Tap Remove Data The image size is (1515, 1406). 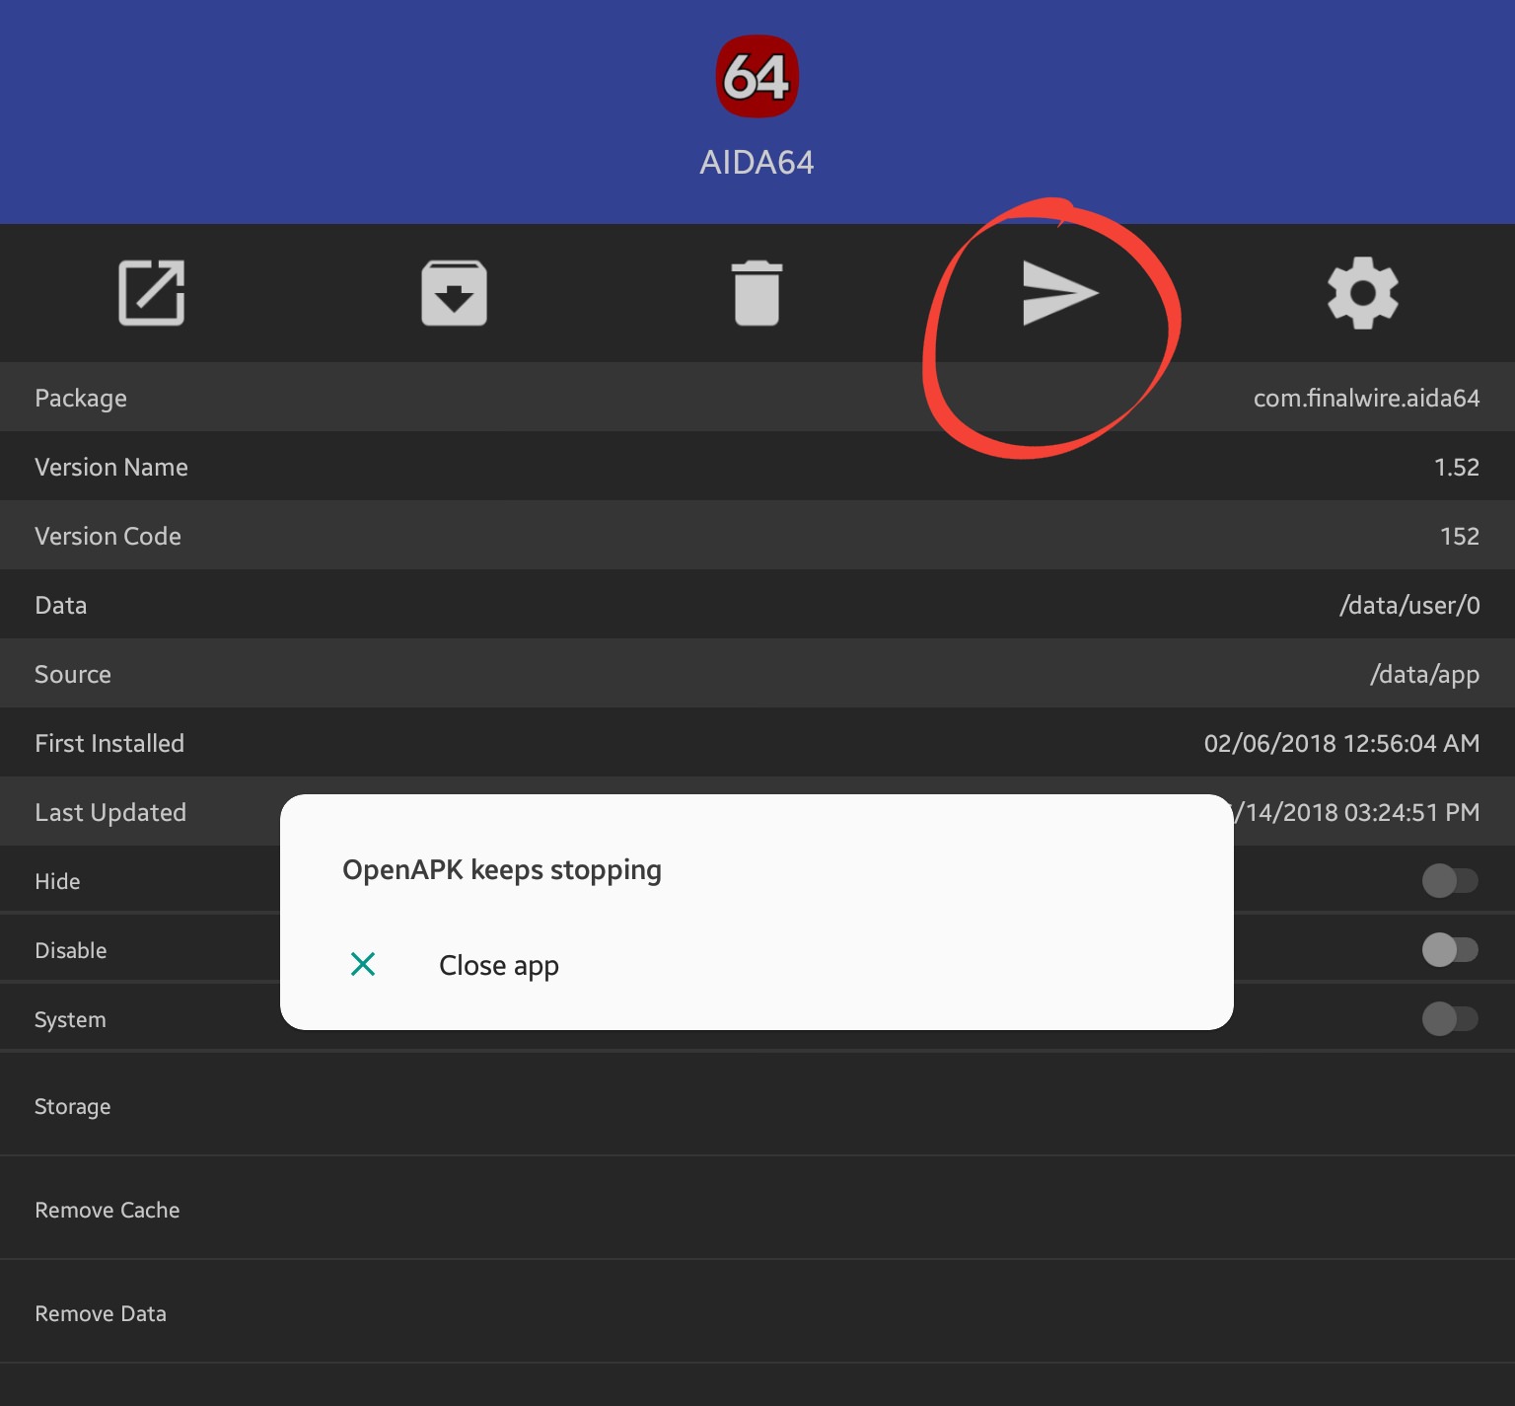click(x=757, y=1312)
